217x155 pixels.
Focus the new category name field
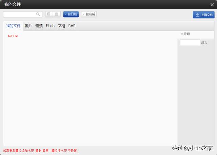[190, 43]
